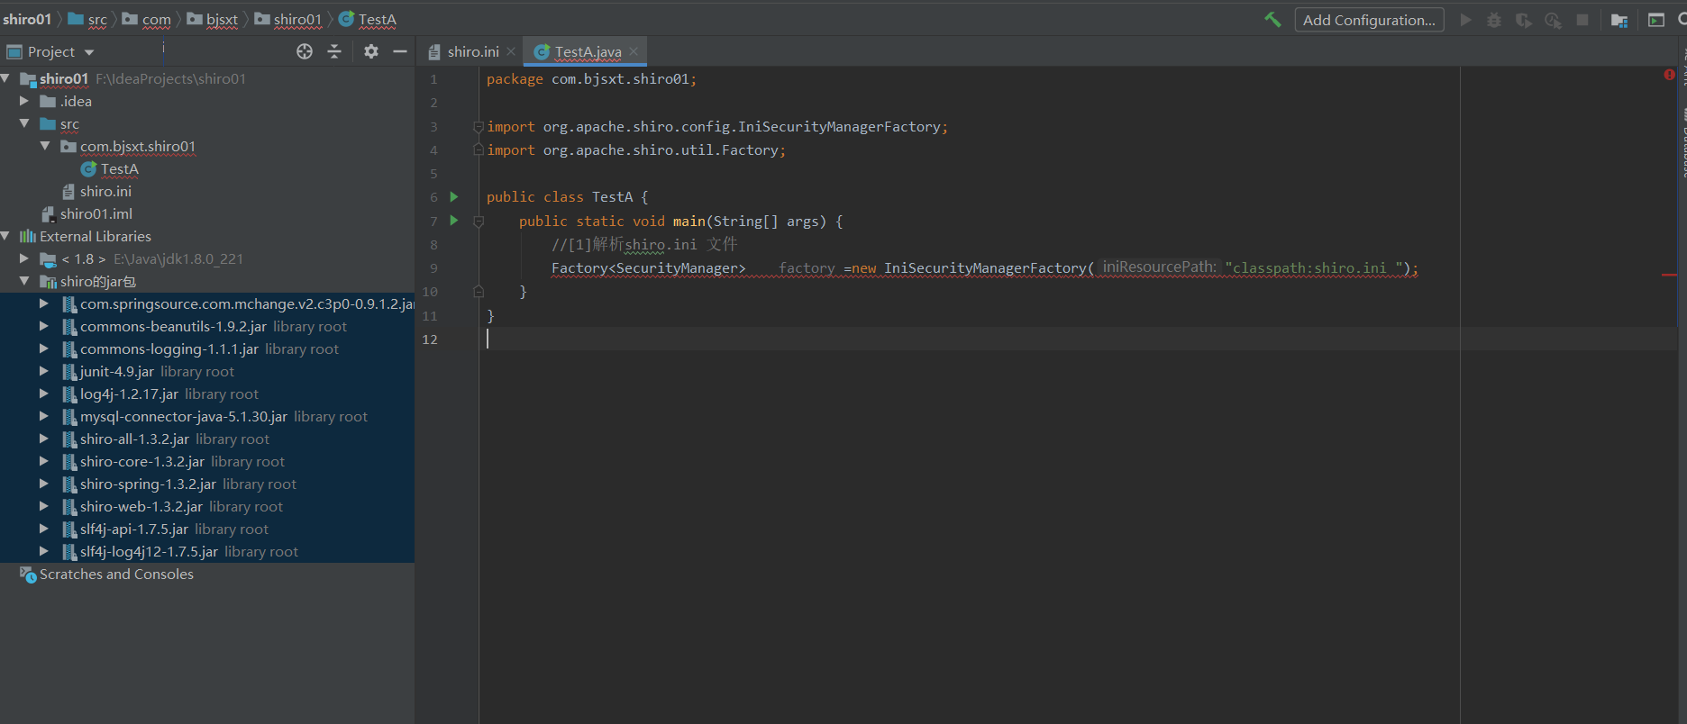
Task: Switch to the shiro.ini editor tab
Action: coord(472,52)
